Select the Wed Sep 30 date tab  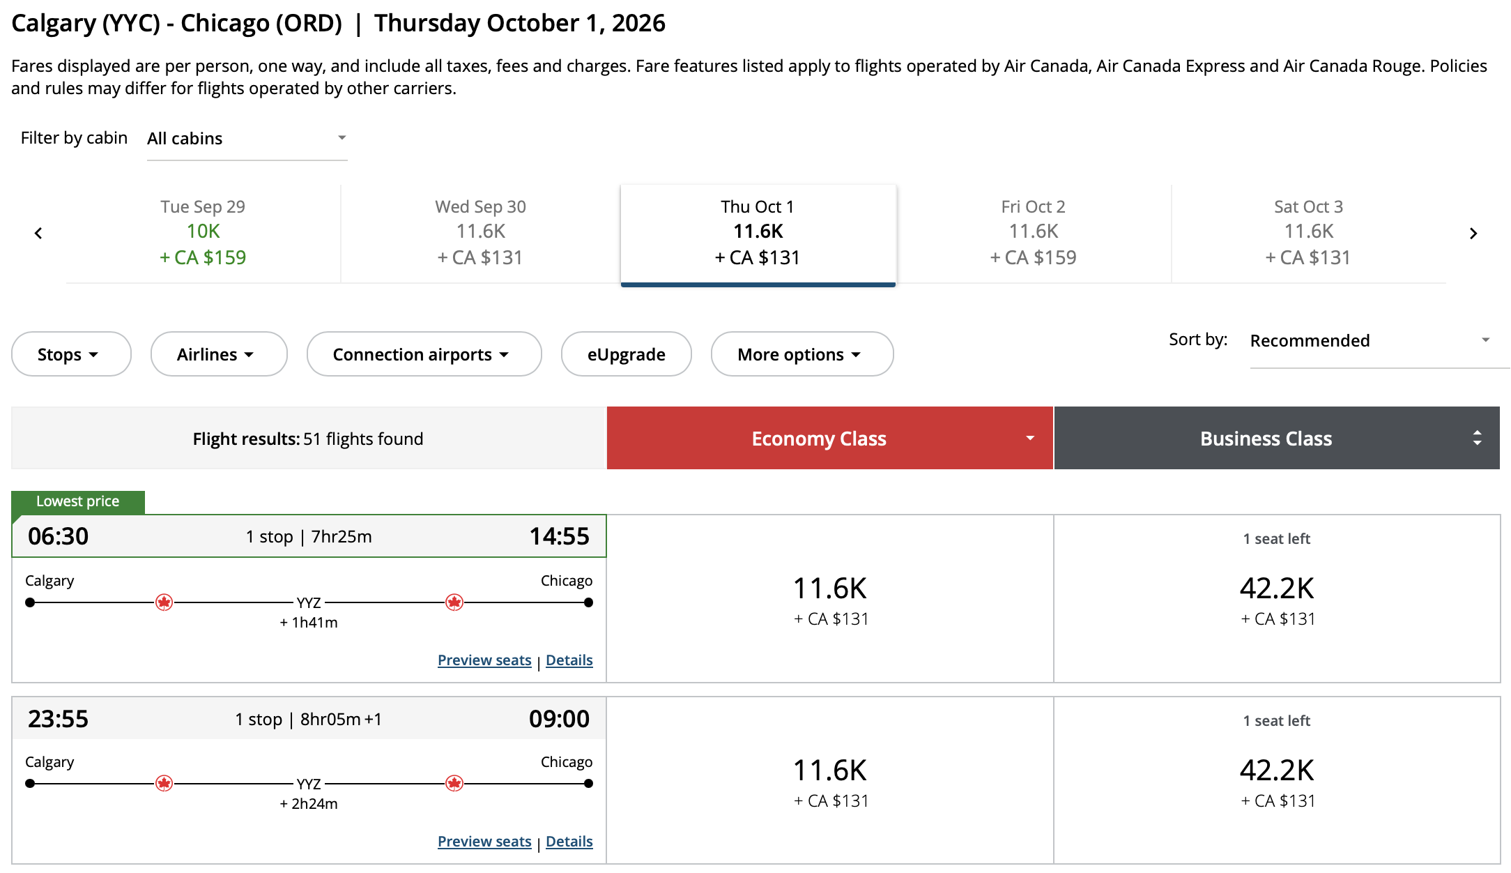point(480,233)
